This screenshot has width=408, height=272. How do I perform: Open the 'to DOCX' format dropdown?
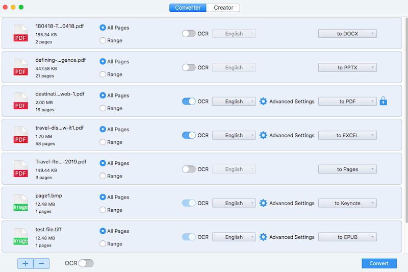(x=347, y=34)
